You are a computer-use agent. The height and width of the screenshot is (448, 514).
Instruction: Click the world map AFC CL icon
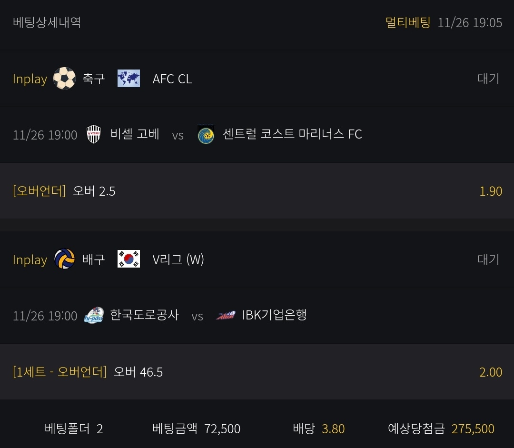pos(128,79)
